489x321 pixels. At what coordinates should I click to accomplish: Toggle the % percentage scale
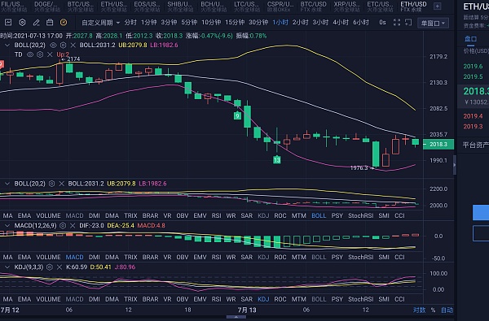coord(433,310)
